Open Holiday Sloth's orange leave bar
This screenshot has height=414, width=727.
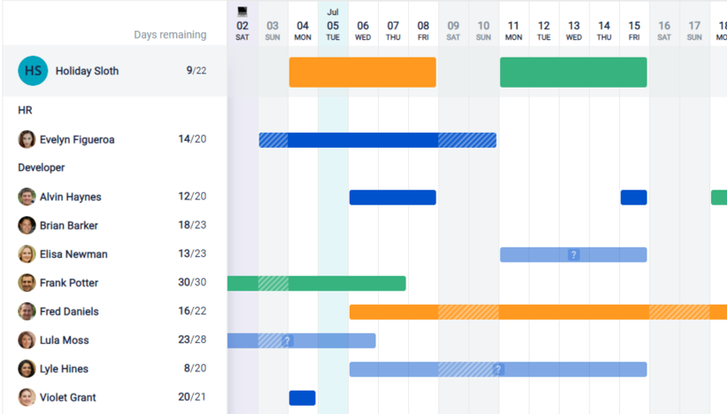coord(362,73)
